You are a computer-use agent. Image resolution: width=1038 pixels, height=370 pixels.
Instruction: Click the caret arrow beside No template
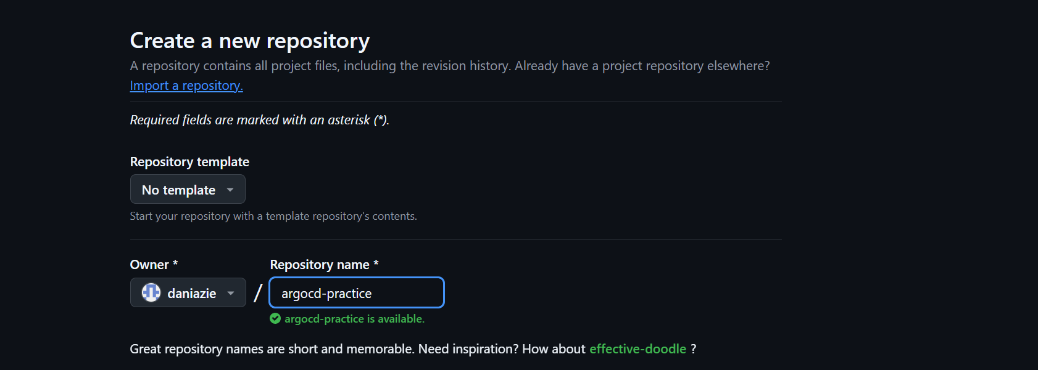coord(230,190)
